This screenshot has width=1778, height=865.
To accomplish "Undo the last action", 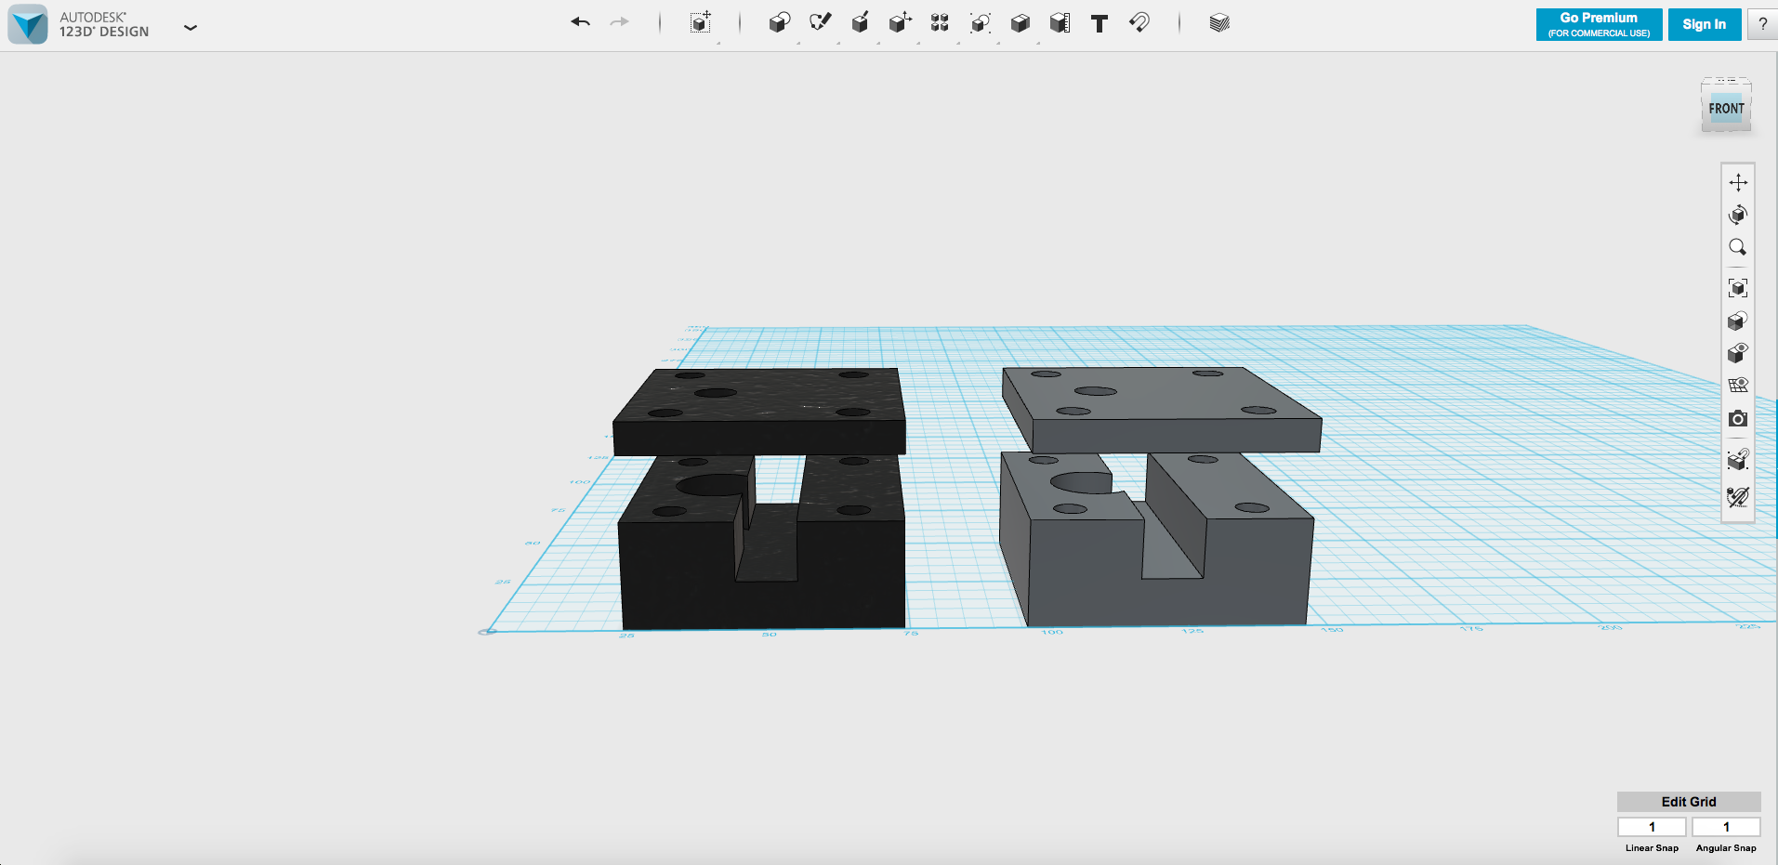I will coord(581,22).
